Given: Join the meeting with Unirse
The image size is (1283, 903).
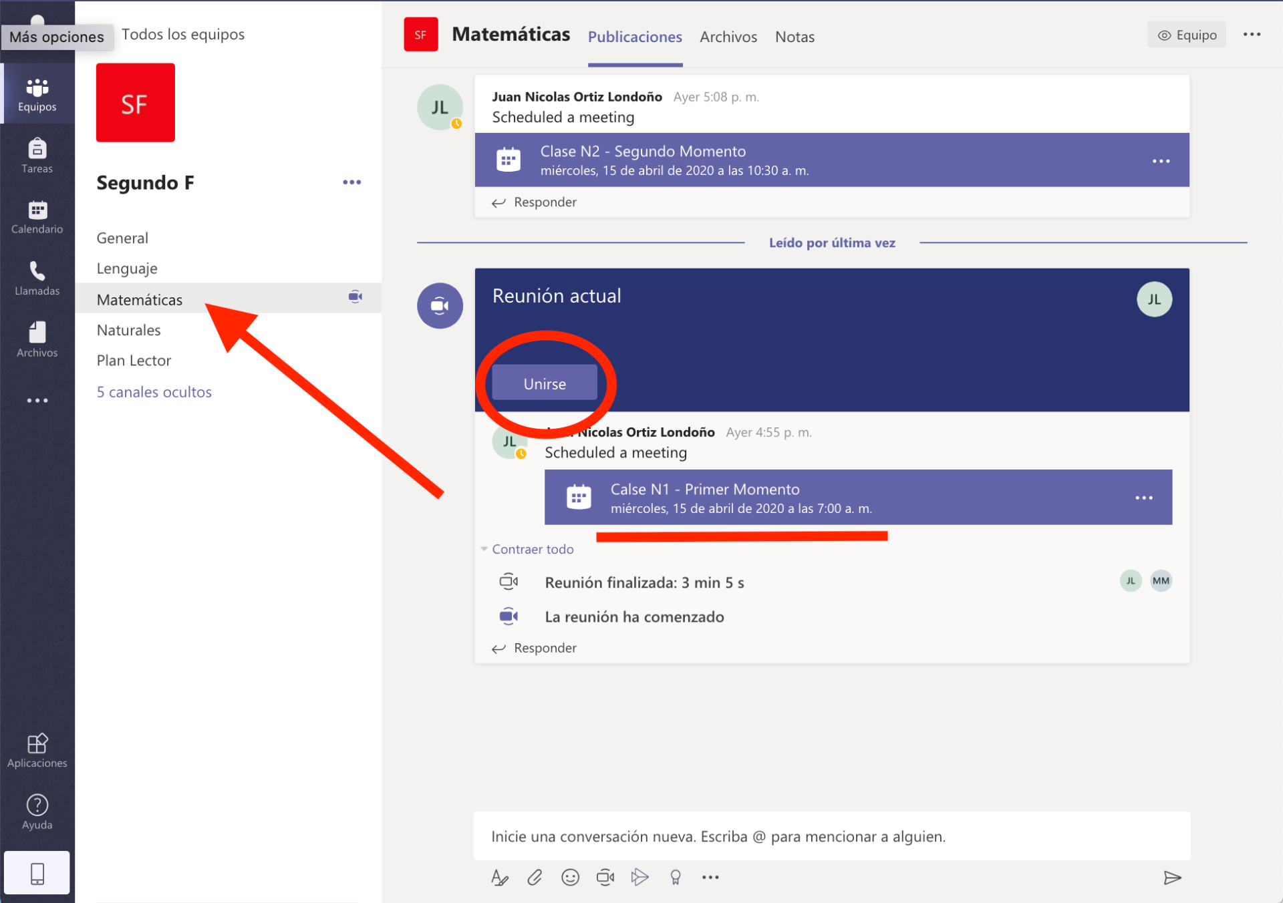Looking at the screenshot, I should (544, 383).
